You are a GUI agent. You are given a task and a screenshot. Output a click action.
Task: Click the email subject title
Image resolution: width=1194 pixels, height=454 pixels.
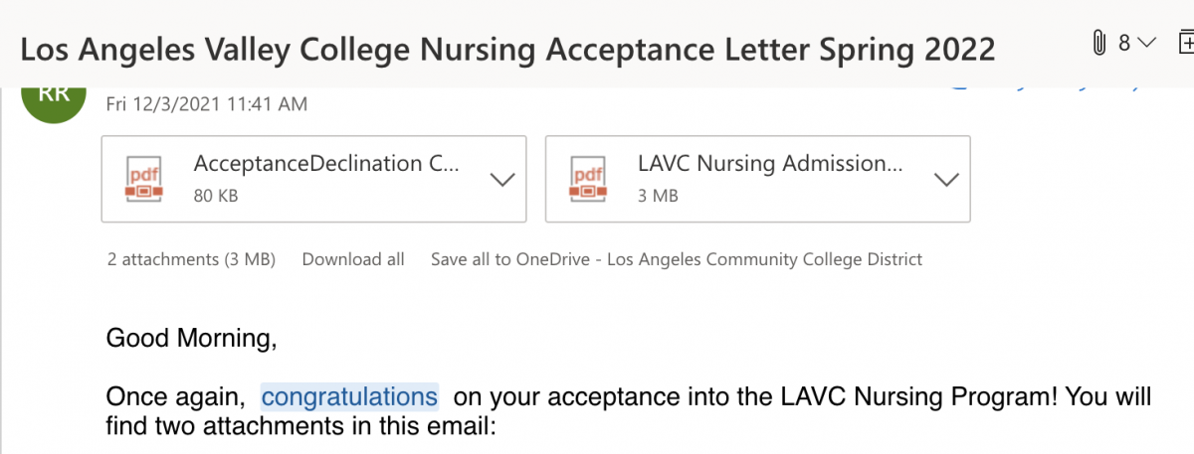507,48
